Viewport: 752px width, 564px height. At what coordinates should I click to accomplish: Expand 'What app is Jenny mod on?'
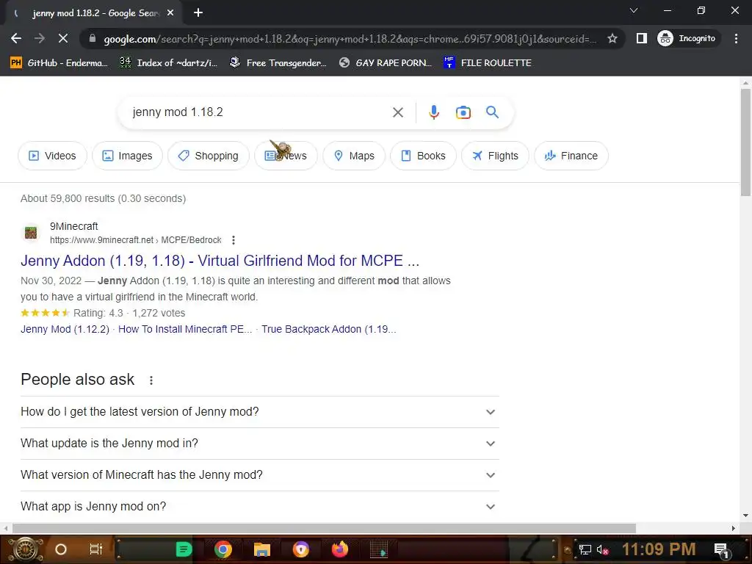[x=260, y=507]
